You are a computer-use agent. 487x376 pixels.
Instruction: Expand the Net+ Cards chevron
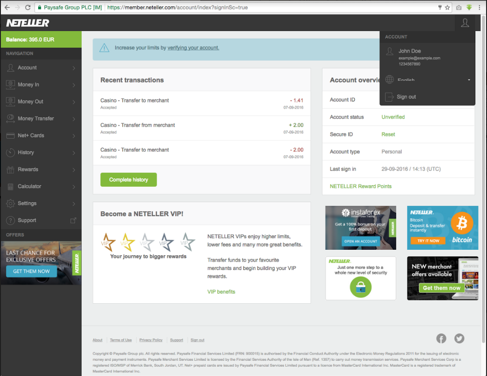tap(74, 136)
